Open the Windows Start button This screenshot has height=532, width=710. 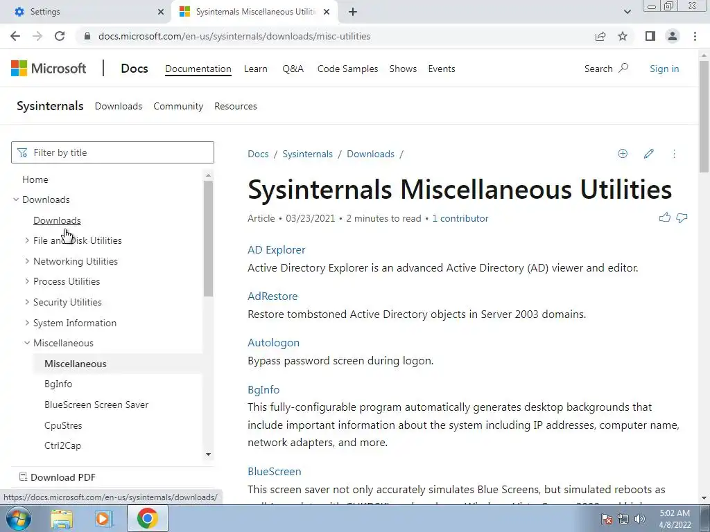pyautogui.click(x=18, y=518)
